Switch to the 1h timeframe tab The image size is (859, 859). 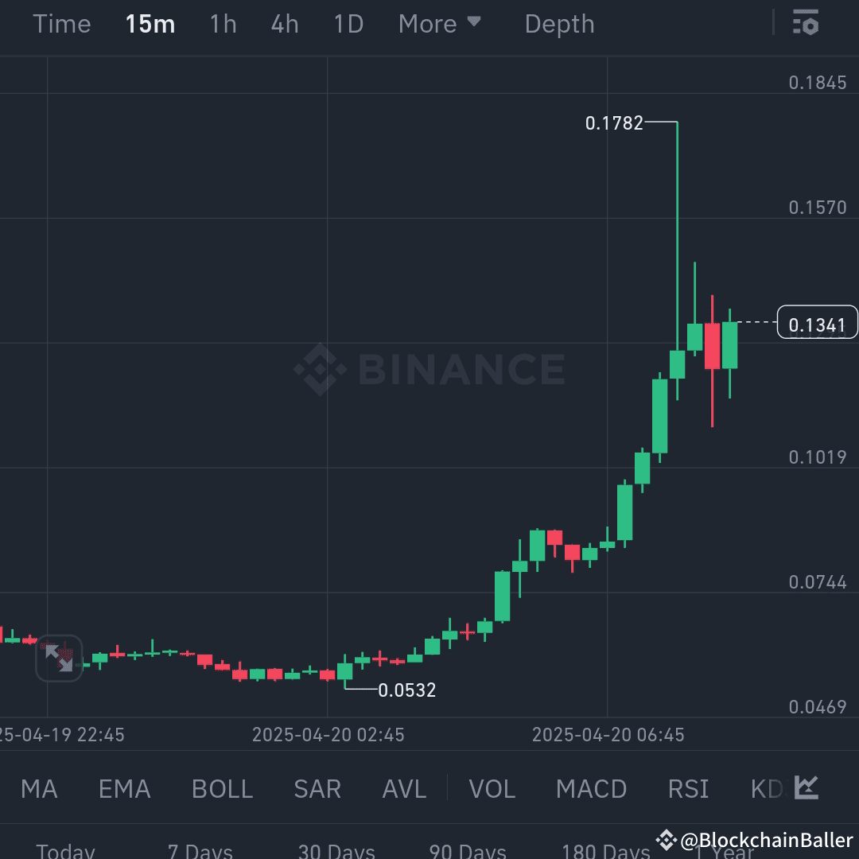(x=222, y=24)
